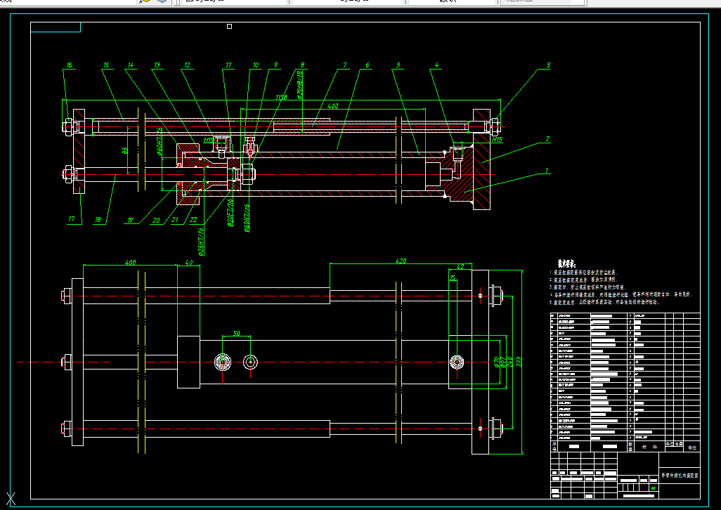Select part callout number 1

547,171
